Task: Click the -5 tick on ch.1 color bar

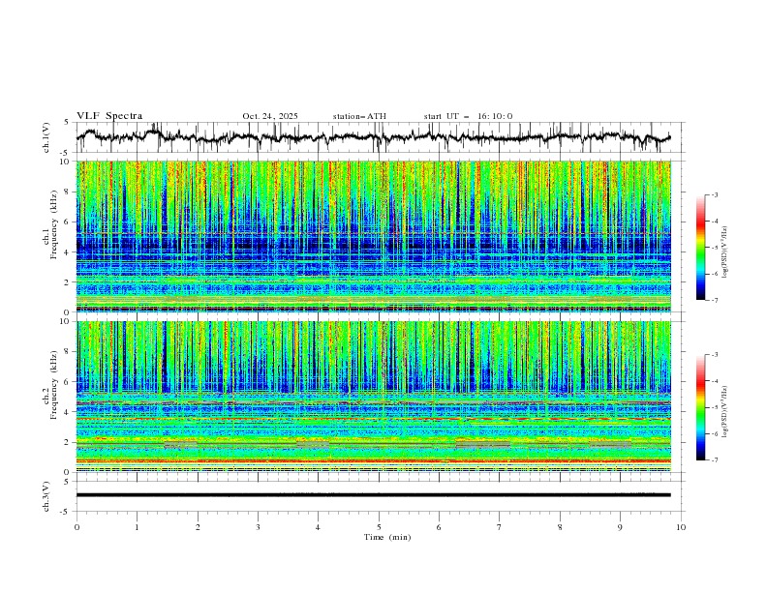Action: click(x=714, y=248)
